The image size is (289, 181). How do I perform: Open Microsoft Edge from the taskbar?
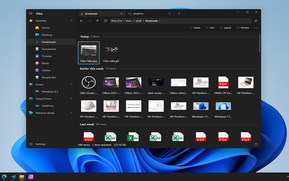4,177
